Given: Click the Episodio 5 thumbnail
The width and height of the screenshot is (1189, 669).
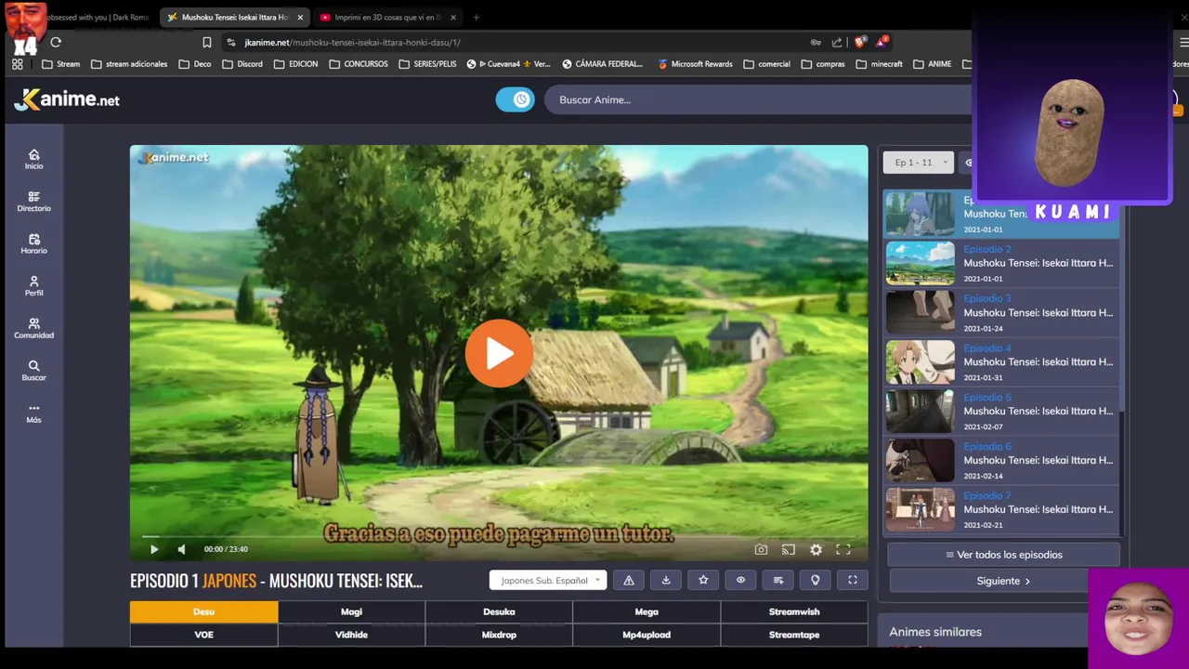Looking at the screenshot, I should 920,411.
